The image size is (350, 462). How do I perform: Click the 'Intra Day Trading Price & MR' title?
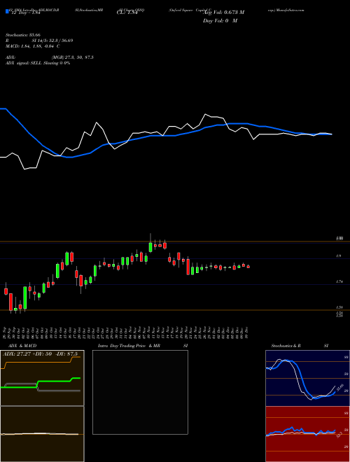pos(129,346)
